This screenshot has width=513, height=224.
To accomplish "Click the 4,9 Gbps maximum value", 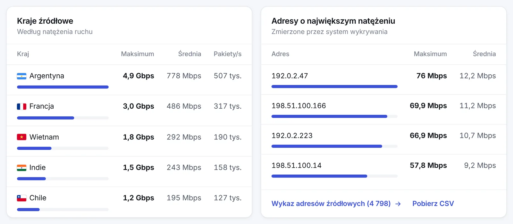I will pyautogui.click(x=139, y=76).
